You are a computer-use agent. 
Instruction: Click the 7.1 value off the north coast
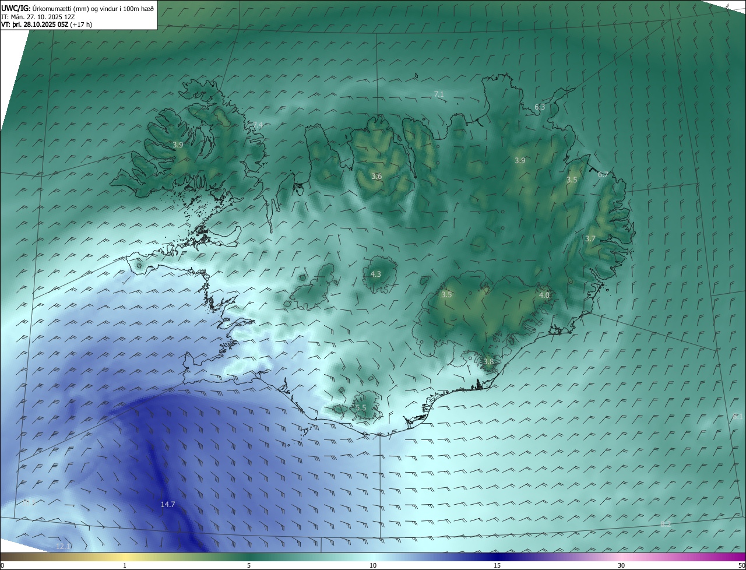(x=439, y=94)
